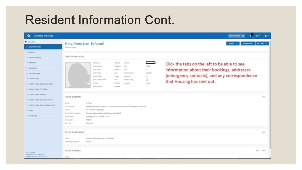302x170 pixels.
Task: Click the resident profile photo placeholder
Action: point(78,75)
